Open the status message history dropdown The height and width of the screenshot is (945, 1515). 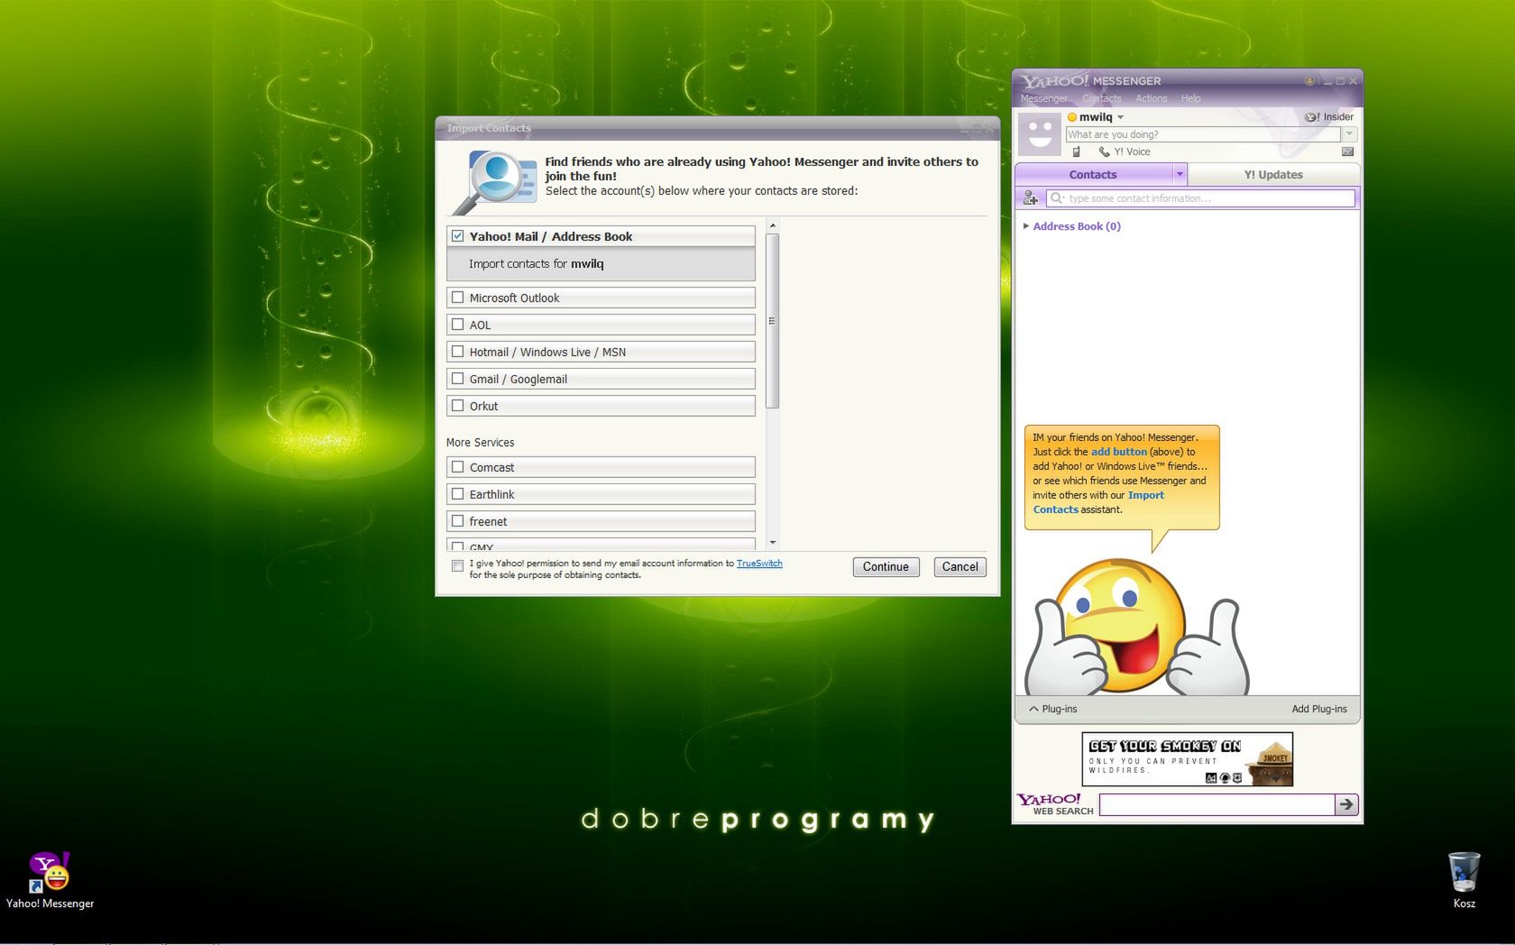[1350, 134]
